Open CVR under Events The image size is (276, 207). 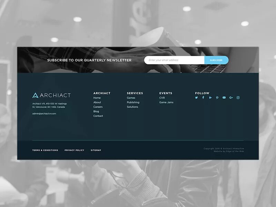coord(162,98)
